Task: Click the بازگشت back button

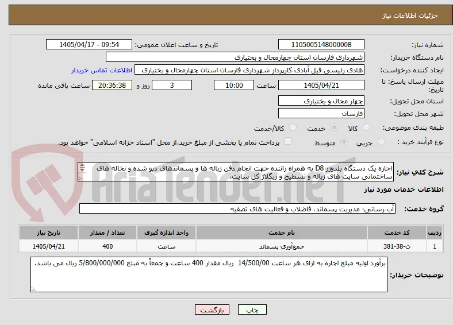Action: [x=212, y=309]
